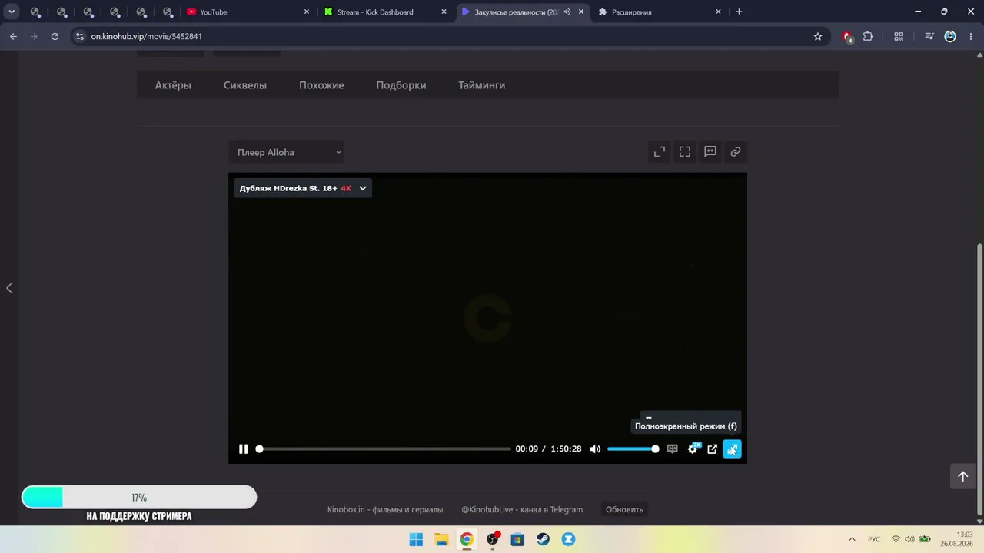The image size is (984, 553).
Task: Pause the video in the player
Action: (243, 449)
